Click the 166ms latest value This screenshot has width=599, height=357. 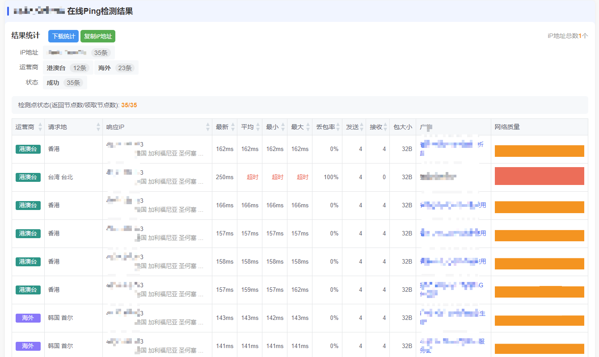coord(224,205)
